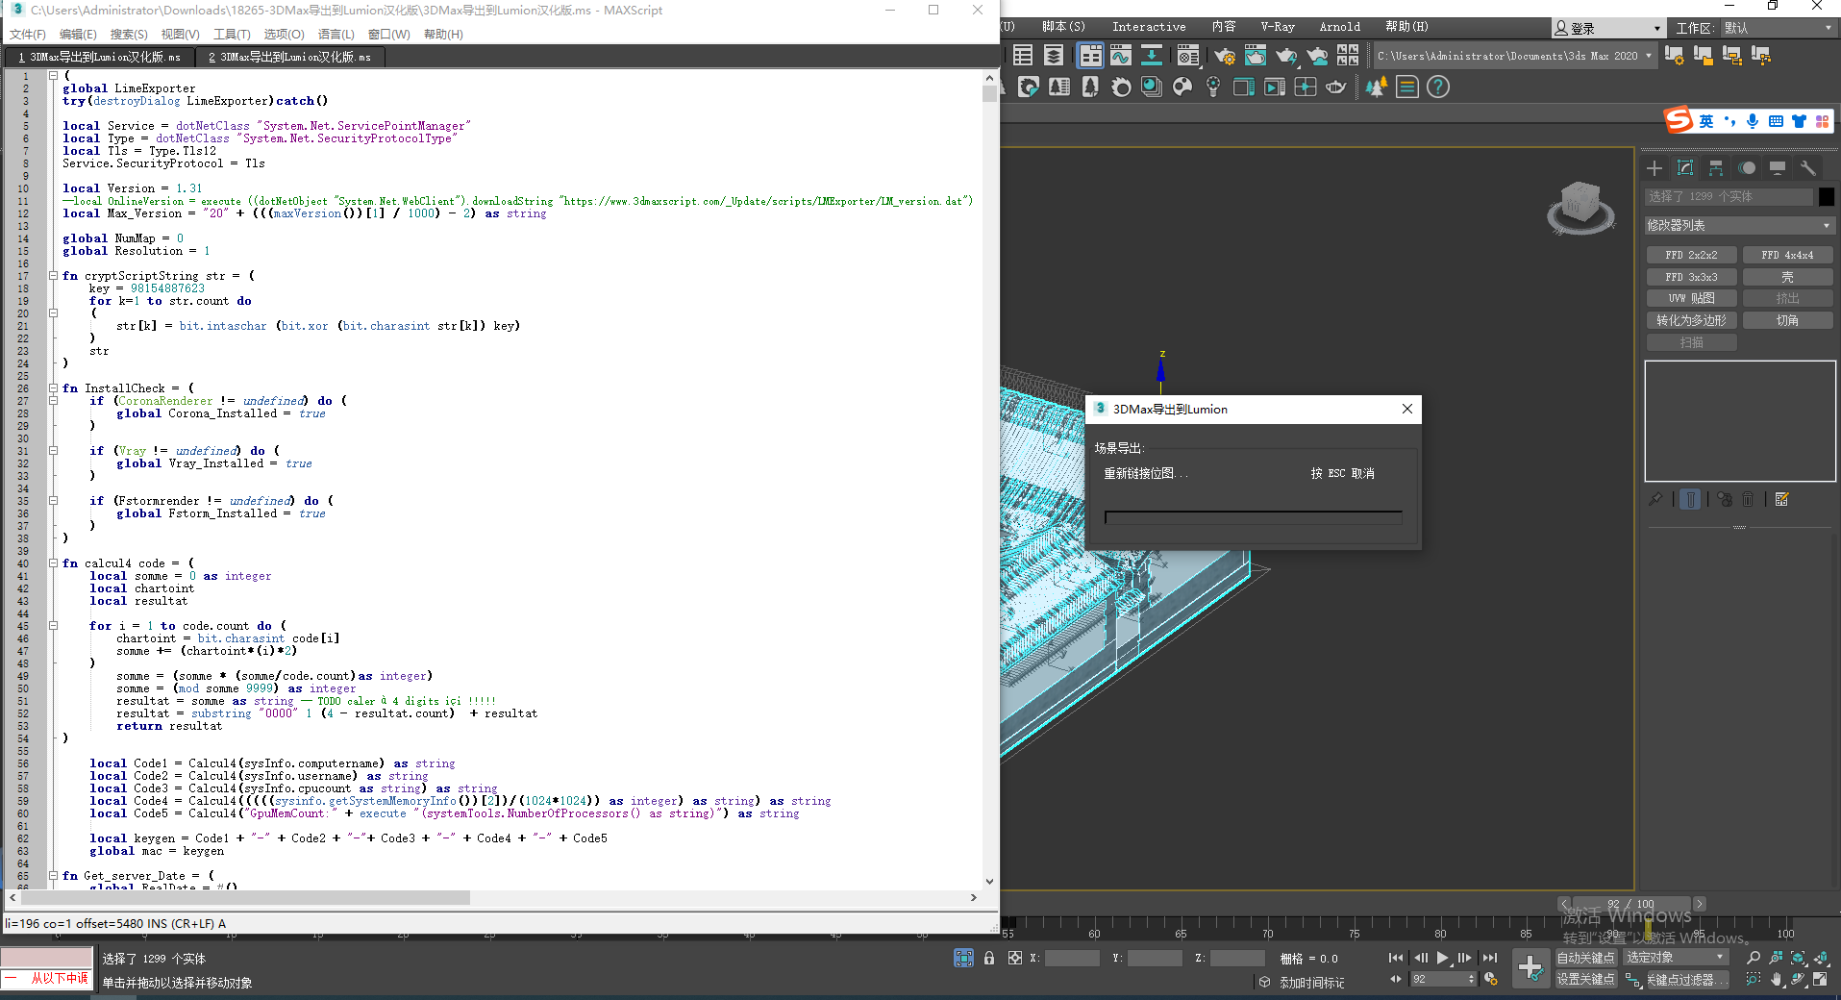
Task: Switch to the Utilities wrench panel
Action: pos(1808,168)
